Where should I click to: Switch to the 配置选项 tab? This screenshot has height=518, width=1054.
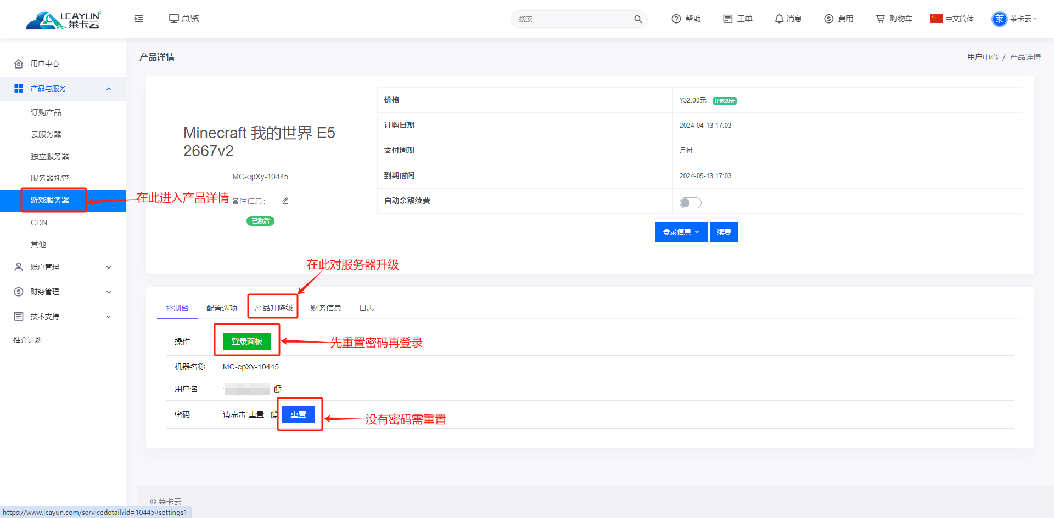pyautogui.click(x=222, y=308)
